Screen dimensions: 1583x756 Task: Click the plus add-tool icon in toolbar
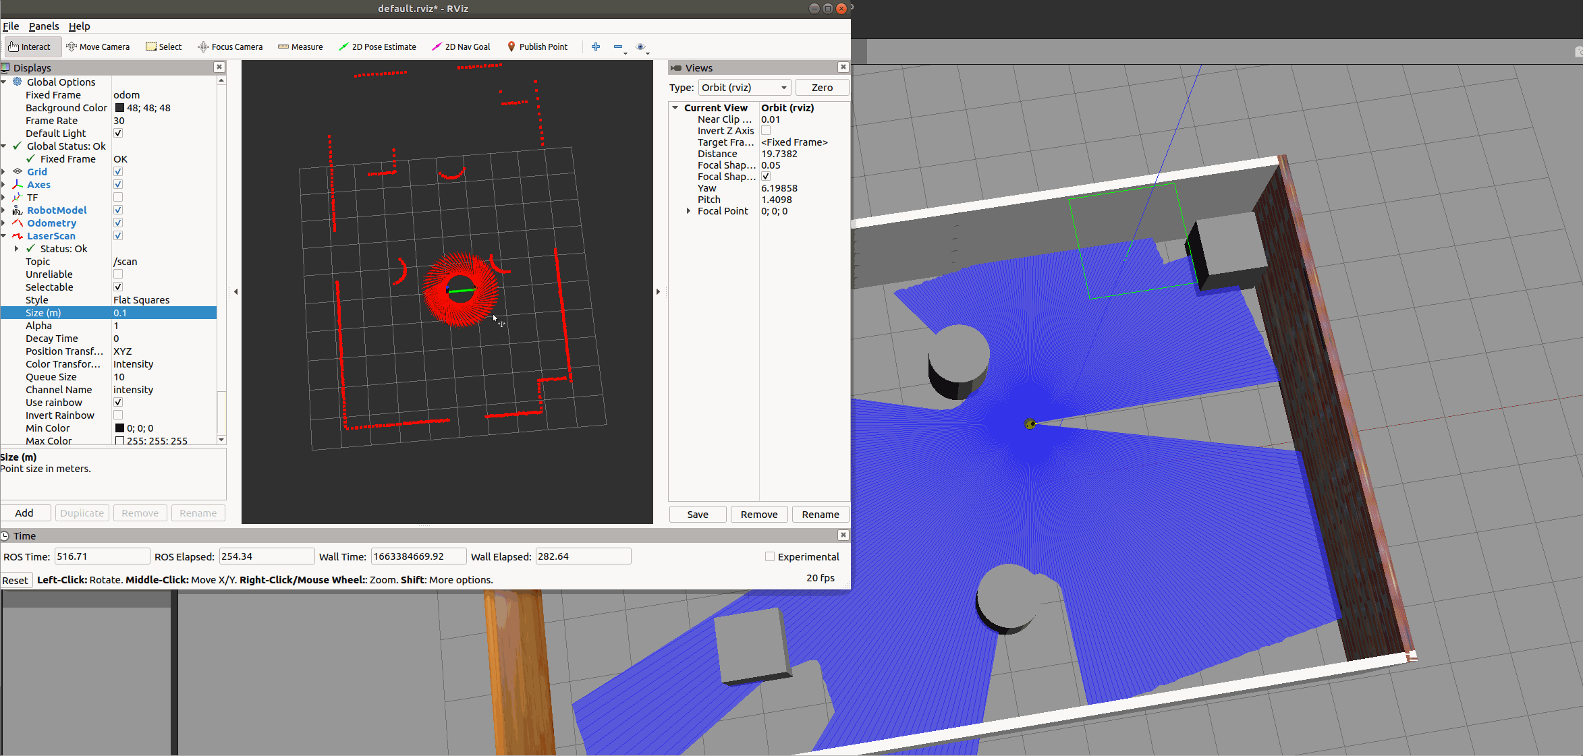pyautogui.click(x=596, y=47)
